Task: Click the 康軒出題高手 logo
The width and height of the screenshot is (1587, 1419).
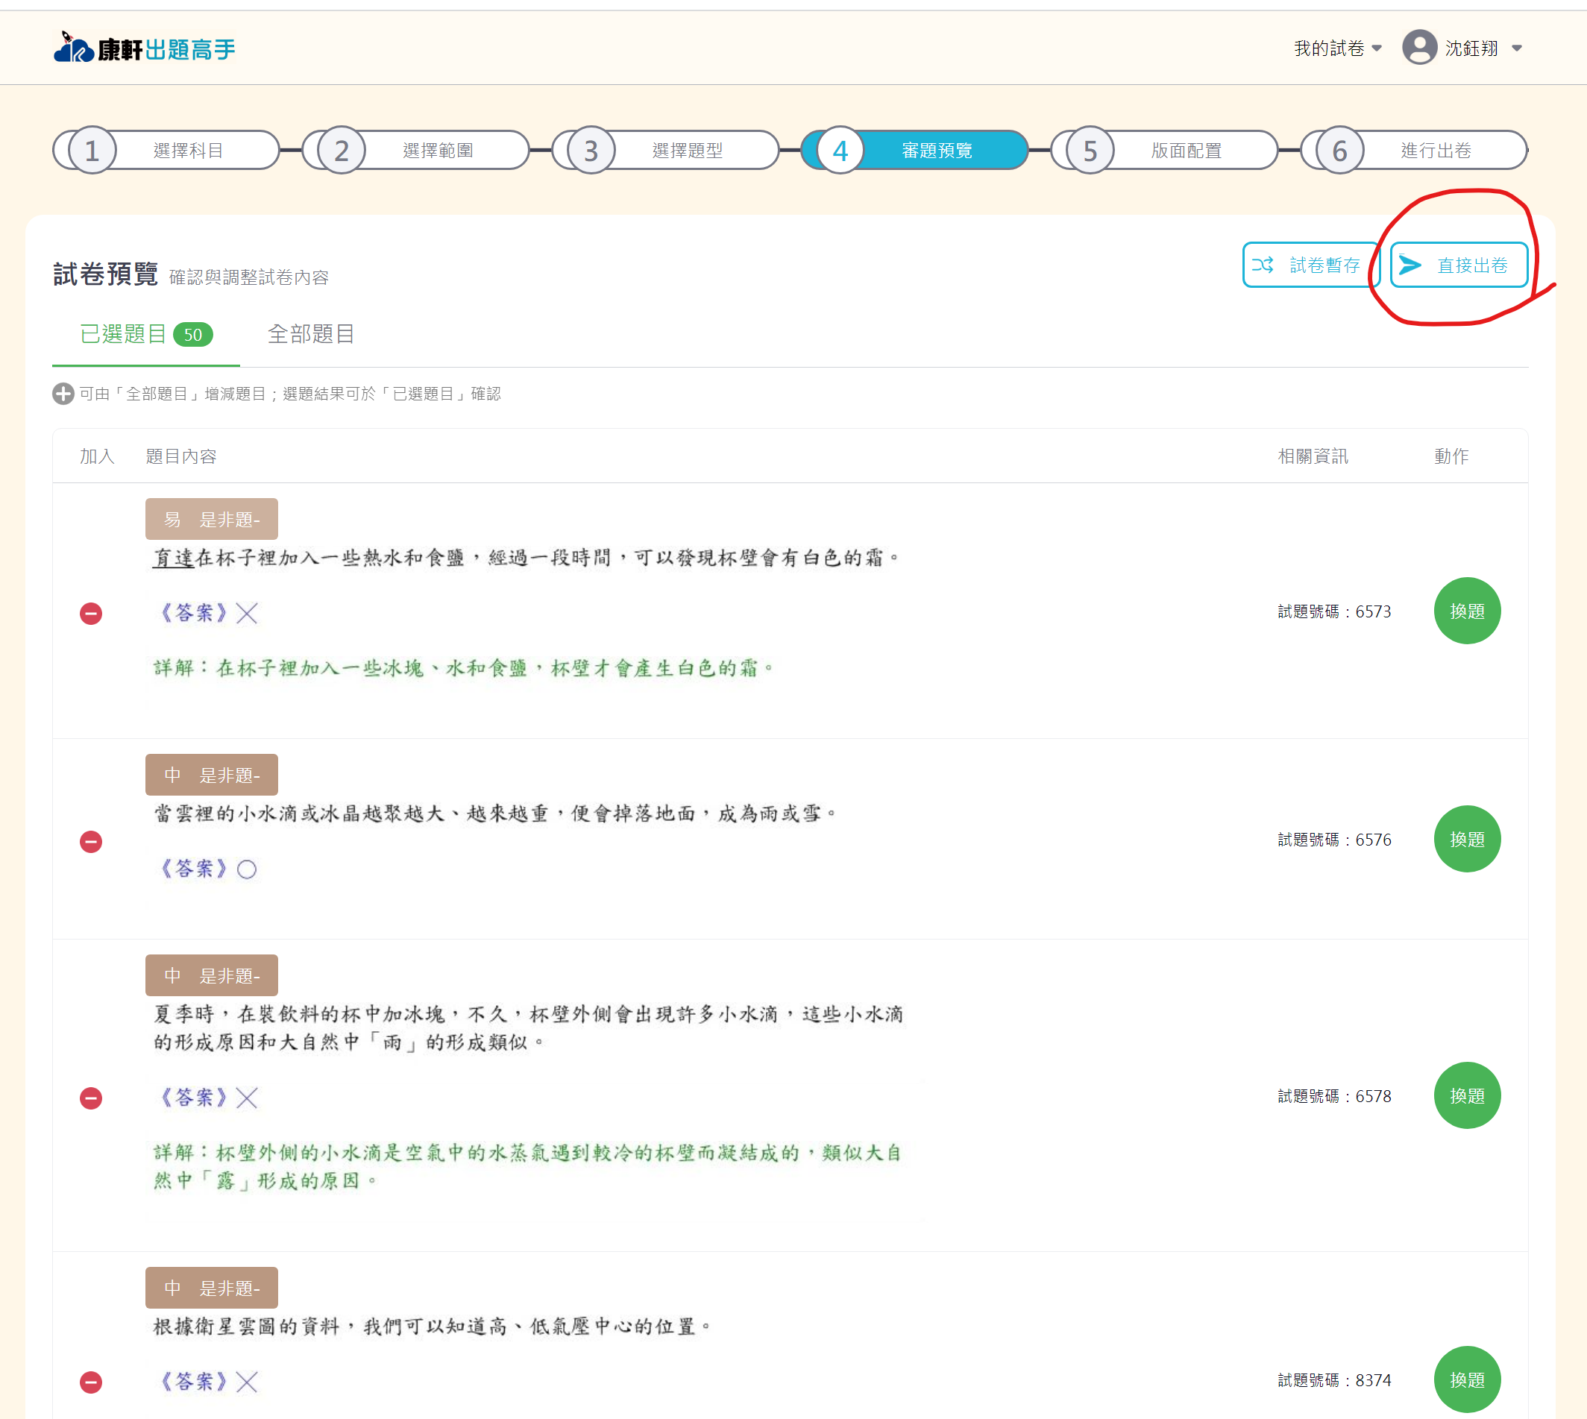Action: [144, 48]
